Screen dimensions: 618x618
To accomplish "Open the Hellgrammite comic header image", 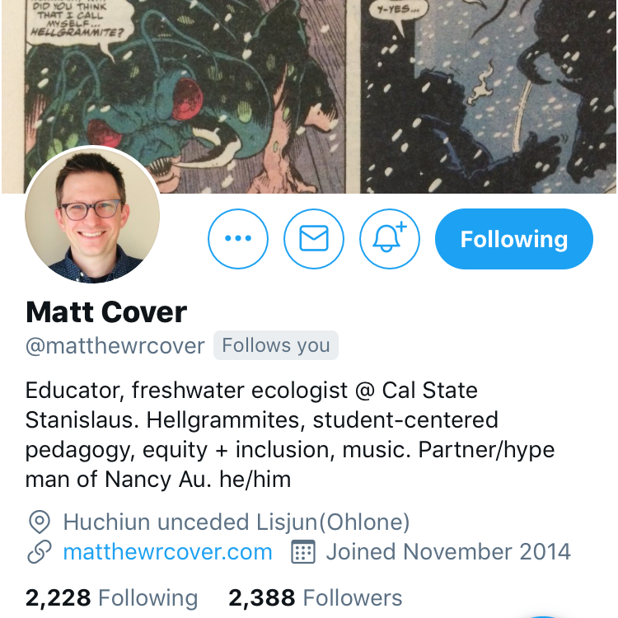I will (309, 96).
